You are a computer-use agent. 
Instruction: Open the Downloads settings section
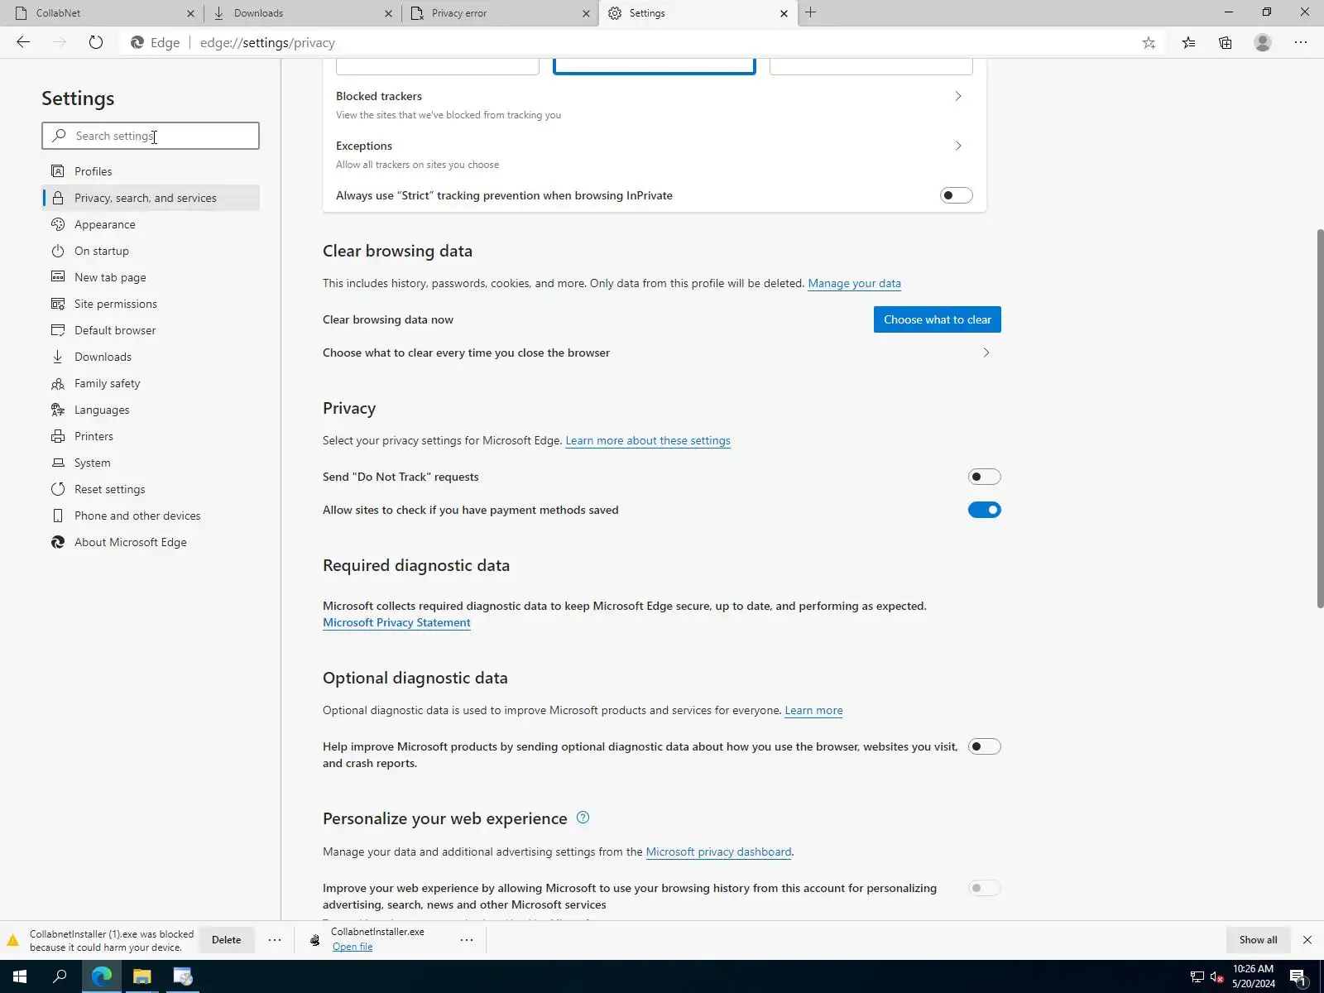(151, 357)
